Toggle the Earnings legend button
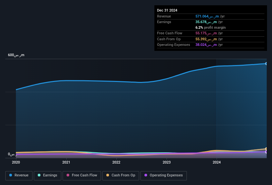Image resolution: width=272 pixels, height=185 pixels. pyautogui.click(x=47, y=175)
